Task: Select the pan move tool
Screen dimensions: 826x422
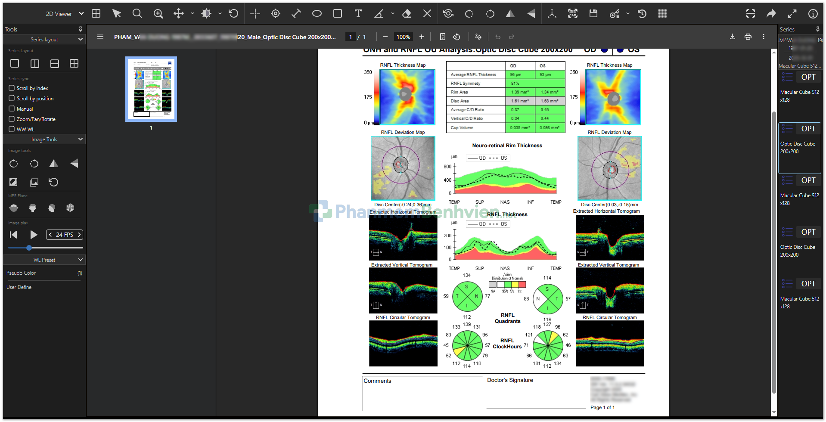Action: 178,14
